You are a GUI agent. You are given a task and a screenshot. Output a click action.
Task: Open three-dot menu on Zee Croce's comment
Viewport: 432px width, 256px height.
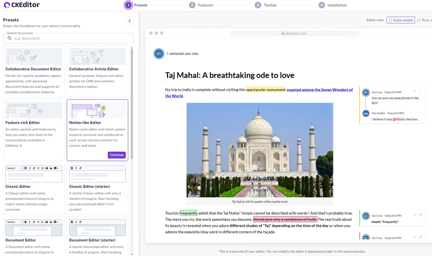coord(420,91)
